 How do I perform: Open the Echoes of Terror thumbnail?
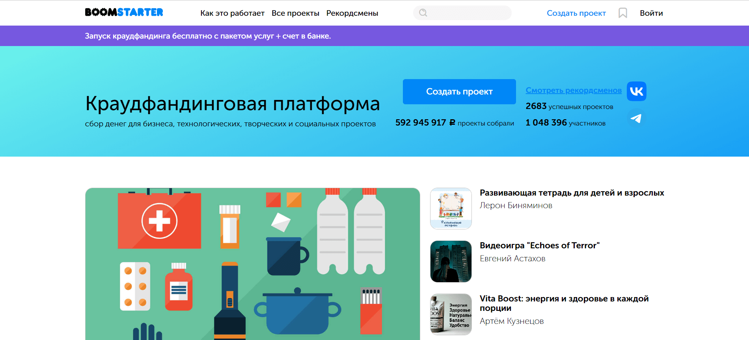[x=451, y=261]
